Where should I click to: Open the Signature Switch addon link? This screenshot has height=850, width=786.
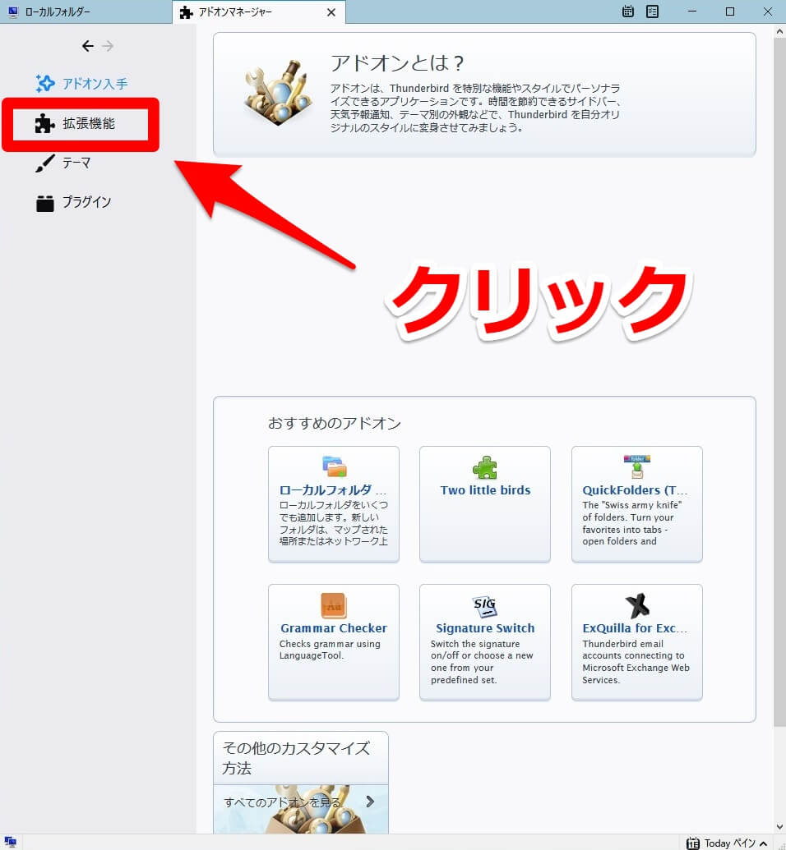pos(485,628)
